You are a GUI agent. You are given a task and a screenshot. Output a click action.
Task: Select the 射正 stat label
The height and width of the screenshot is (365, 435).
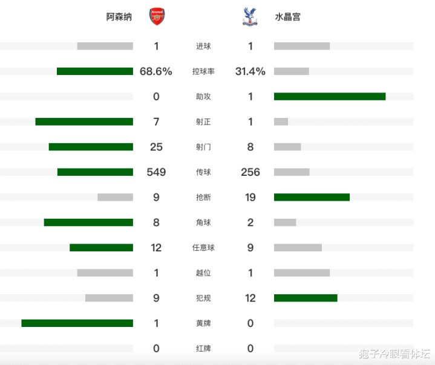point(203,122)
